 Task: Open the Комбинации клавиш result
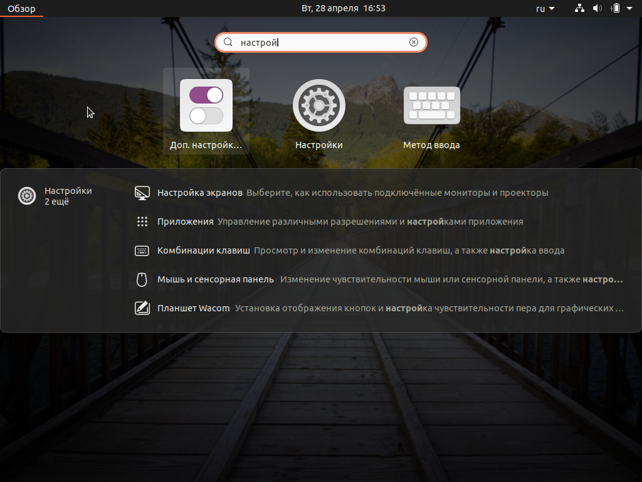pyautogui.click(x=379, y=250)
